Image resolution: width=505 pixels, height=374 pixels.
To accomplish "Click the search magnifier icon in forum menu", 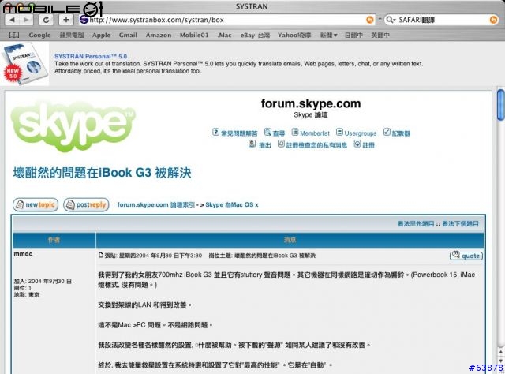I will tap(267, 132).
